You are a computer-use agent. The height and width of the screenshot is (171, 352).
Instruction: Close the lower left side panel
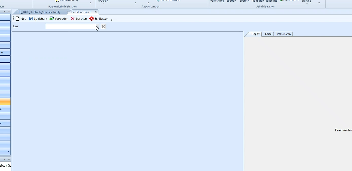click(9, 160)
